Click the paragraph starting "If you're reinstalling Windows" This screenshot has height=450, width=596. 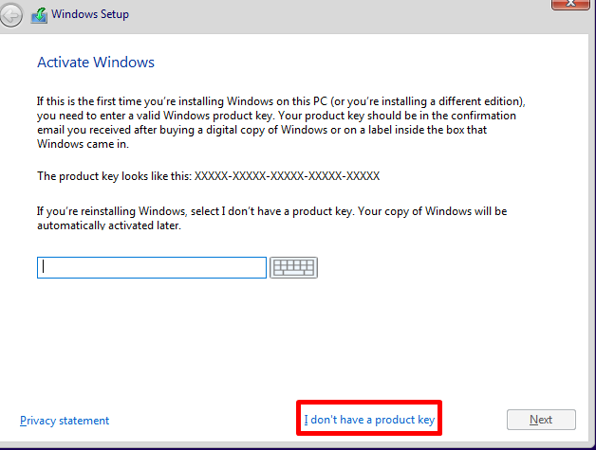point(272,218)
